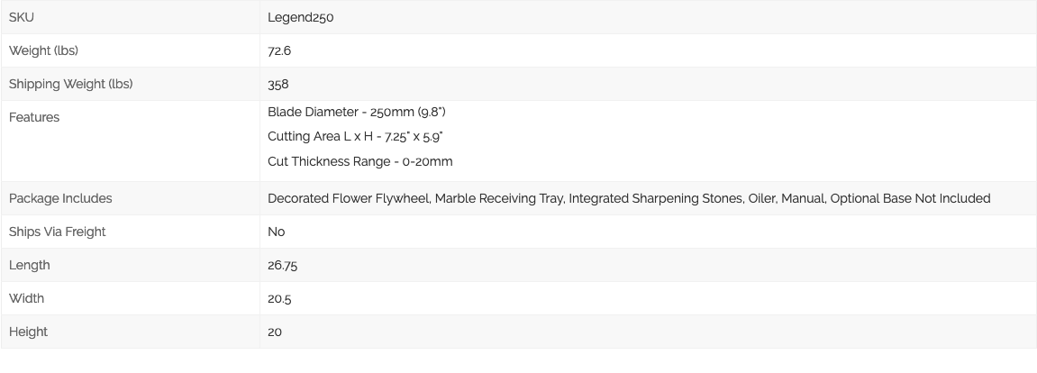Image resolution: width=1037 pixels, height=373 pixels.
Task: Click the SKU label cell
Action: (131, 17)
